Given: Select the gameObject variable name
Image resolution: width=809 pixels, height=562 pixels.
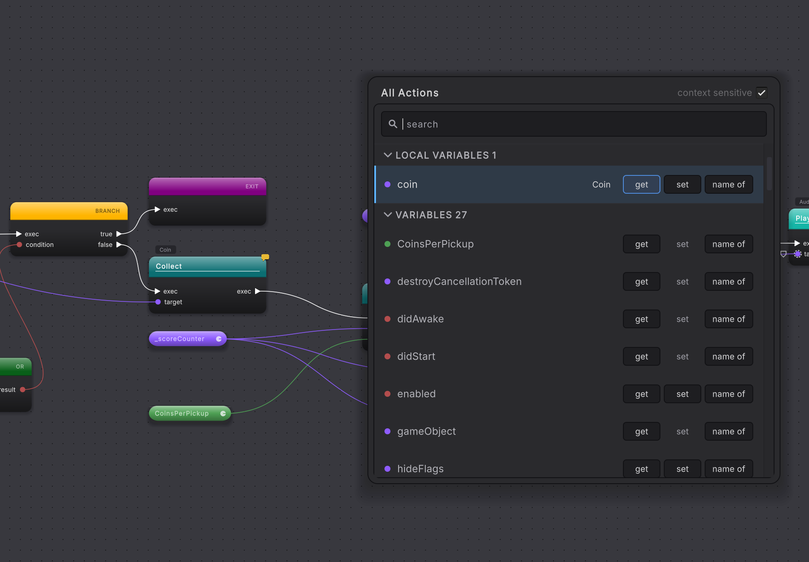Looking at the screenshot, I should point(426,431).
